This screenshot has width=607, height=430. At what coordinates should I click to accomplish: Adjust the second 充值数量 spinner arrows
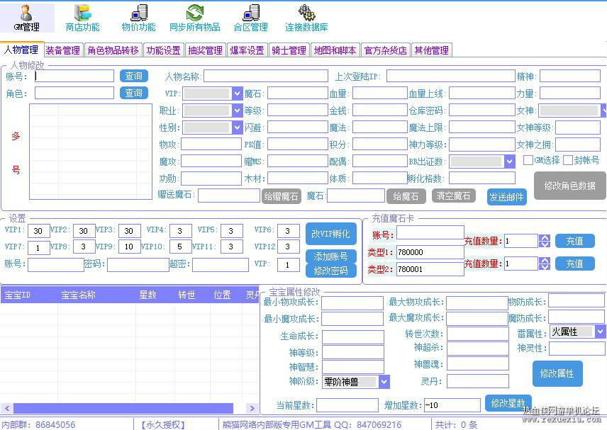(x=545, y=264)
